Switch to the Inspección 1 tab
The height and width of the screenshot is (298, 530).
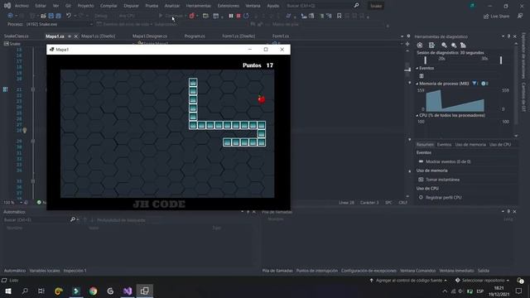[75, 271]
